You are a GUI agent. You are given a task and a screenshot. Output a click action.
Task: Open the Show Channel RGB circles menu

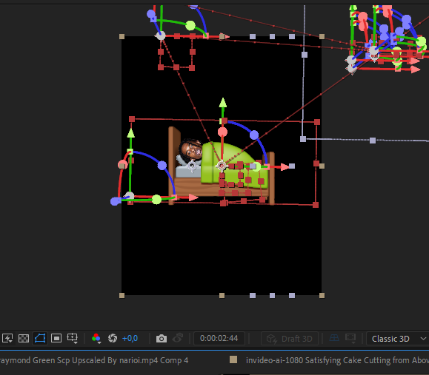(x=96, y=339)
